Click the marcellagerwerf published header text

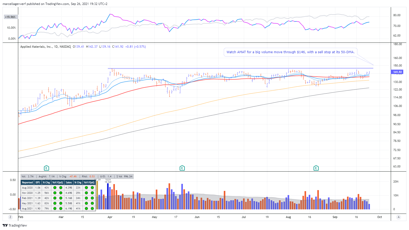coord(55,4)
